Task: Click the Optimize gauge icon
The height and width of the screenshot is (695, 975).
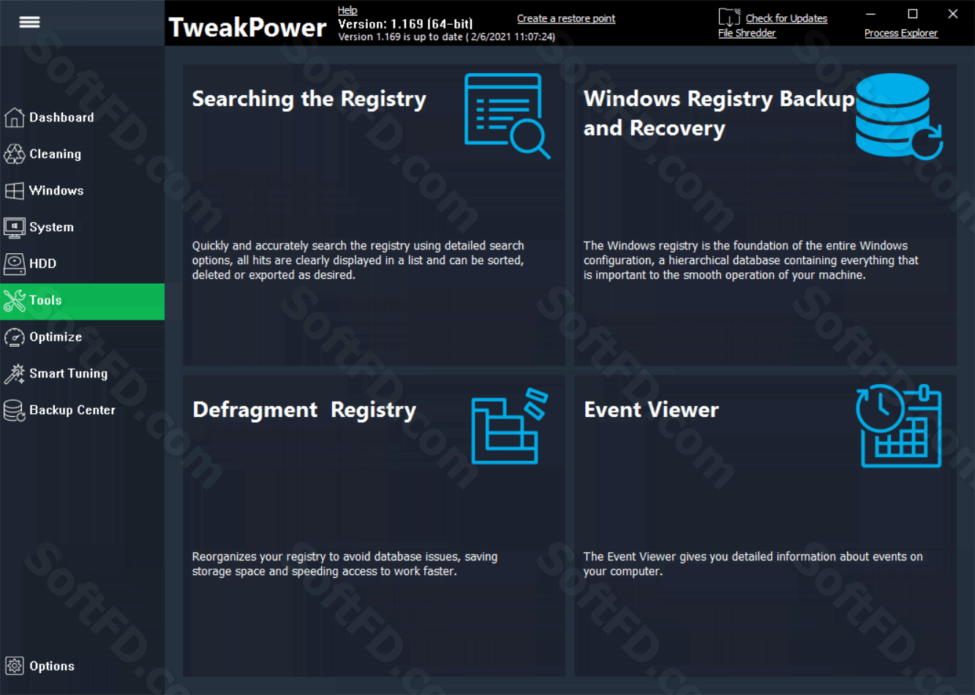Action: coord(15,337)
